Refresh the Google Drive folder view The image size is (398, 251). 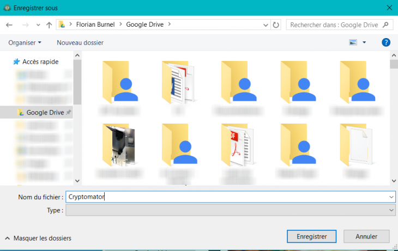pyautogui.click(x=276, y=25)
